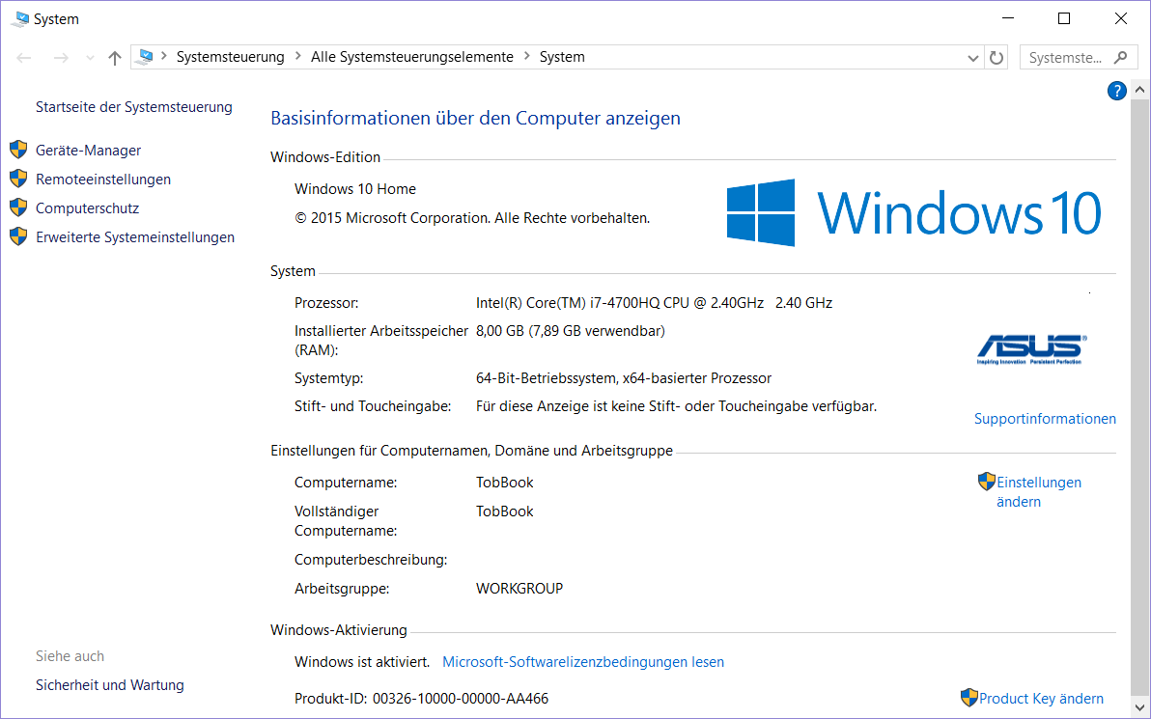Expand the chevron after Alle Systemsteuerungselemente
The width and height of the screenshot is (1151, 719).
coord(527,57)
